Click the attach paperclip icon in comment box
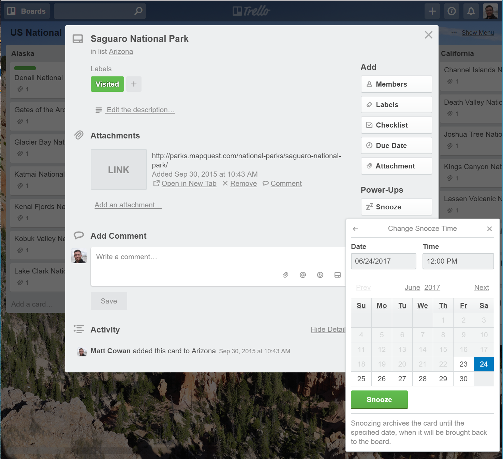 click(x=285, y=275)
